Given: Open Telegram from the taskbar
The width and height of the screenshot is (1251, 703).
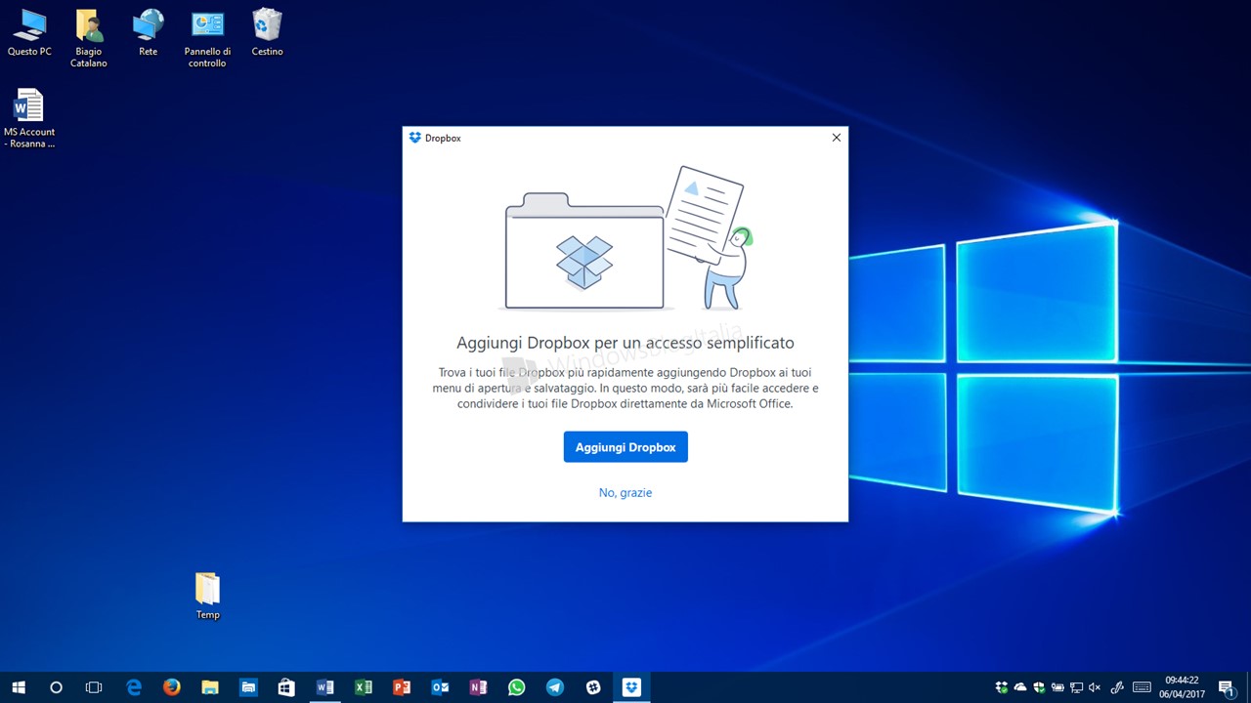Looking at the screenshot, I should point(554,687).
